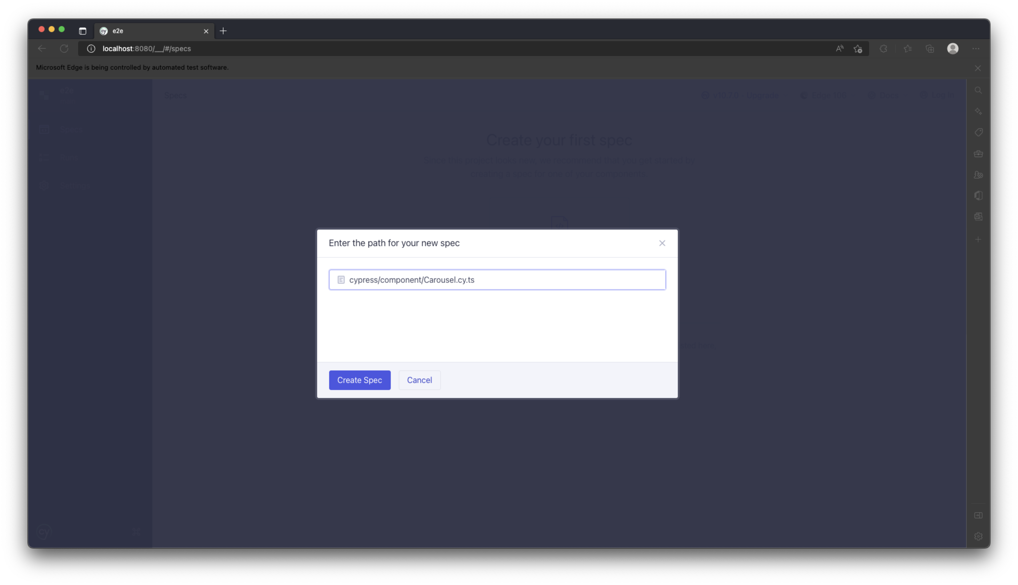Close the spec path dialog with X

[x=662, y=243]
